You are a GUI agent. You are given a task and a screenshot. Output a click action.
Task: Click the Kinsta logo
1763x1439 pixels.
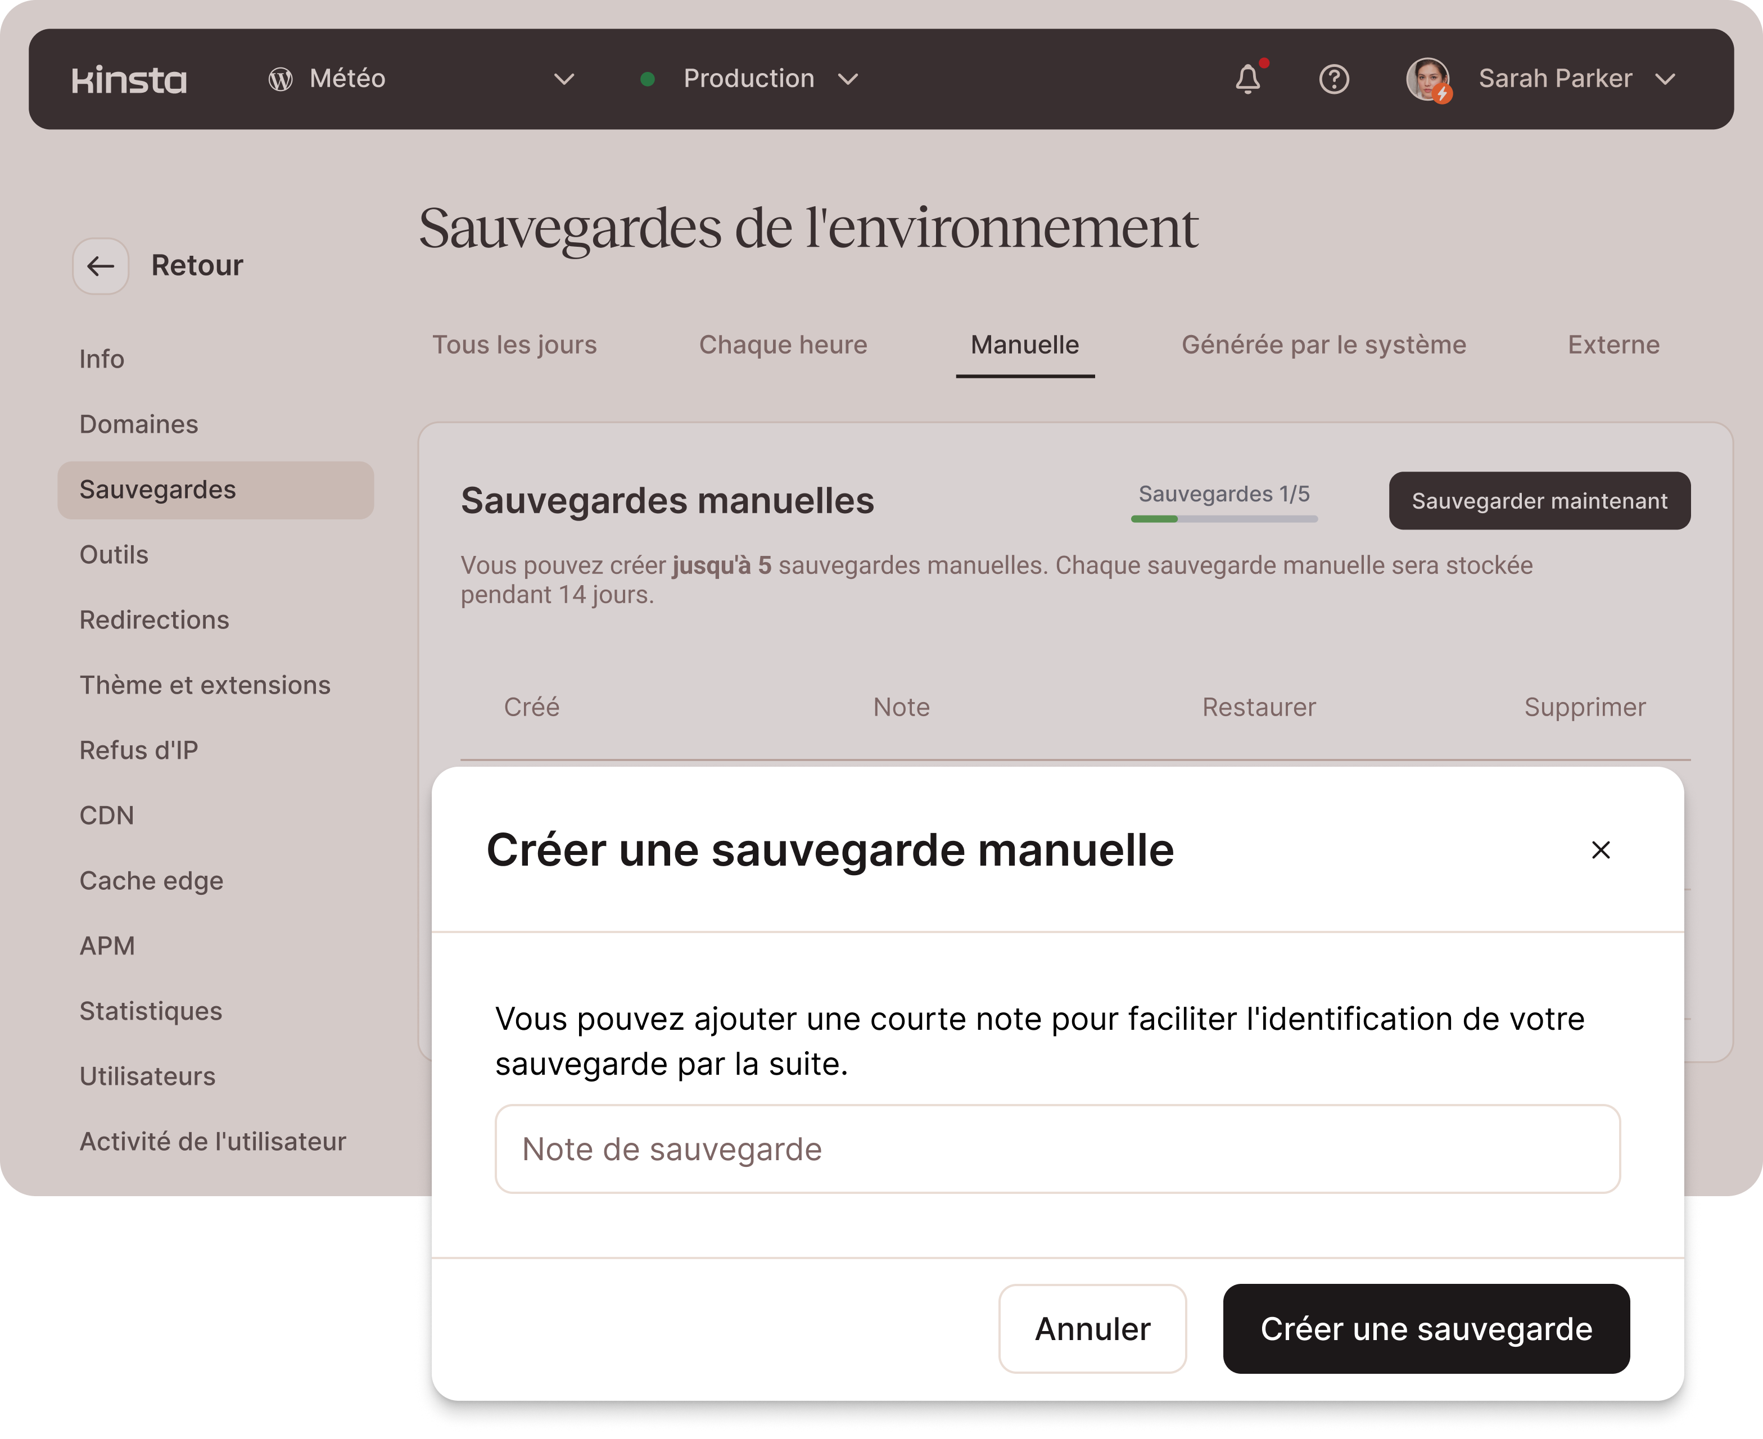[129, 80]
